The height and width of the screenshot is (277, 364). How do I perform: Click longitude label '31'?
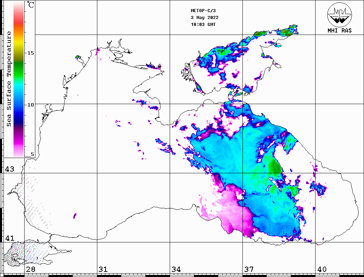click(x=103, y=269)
